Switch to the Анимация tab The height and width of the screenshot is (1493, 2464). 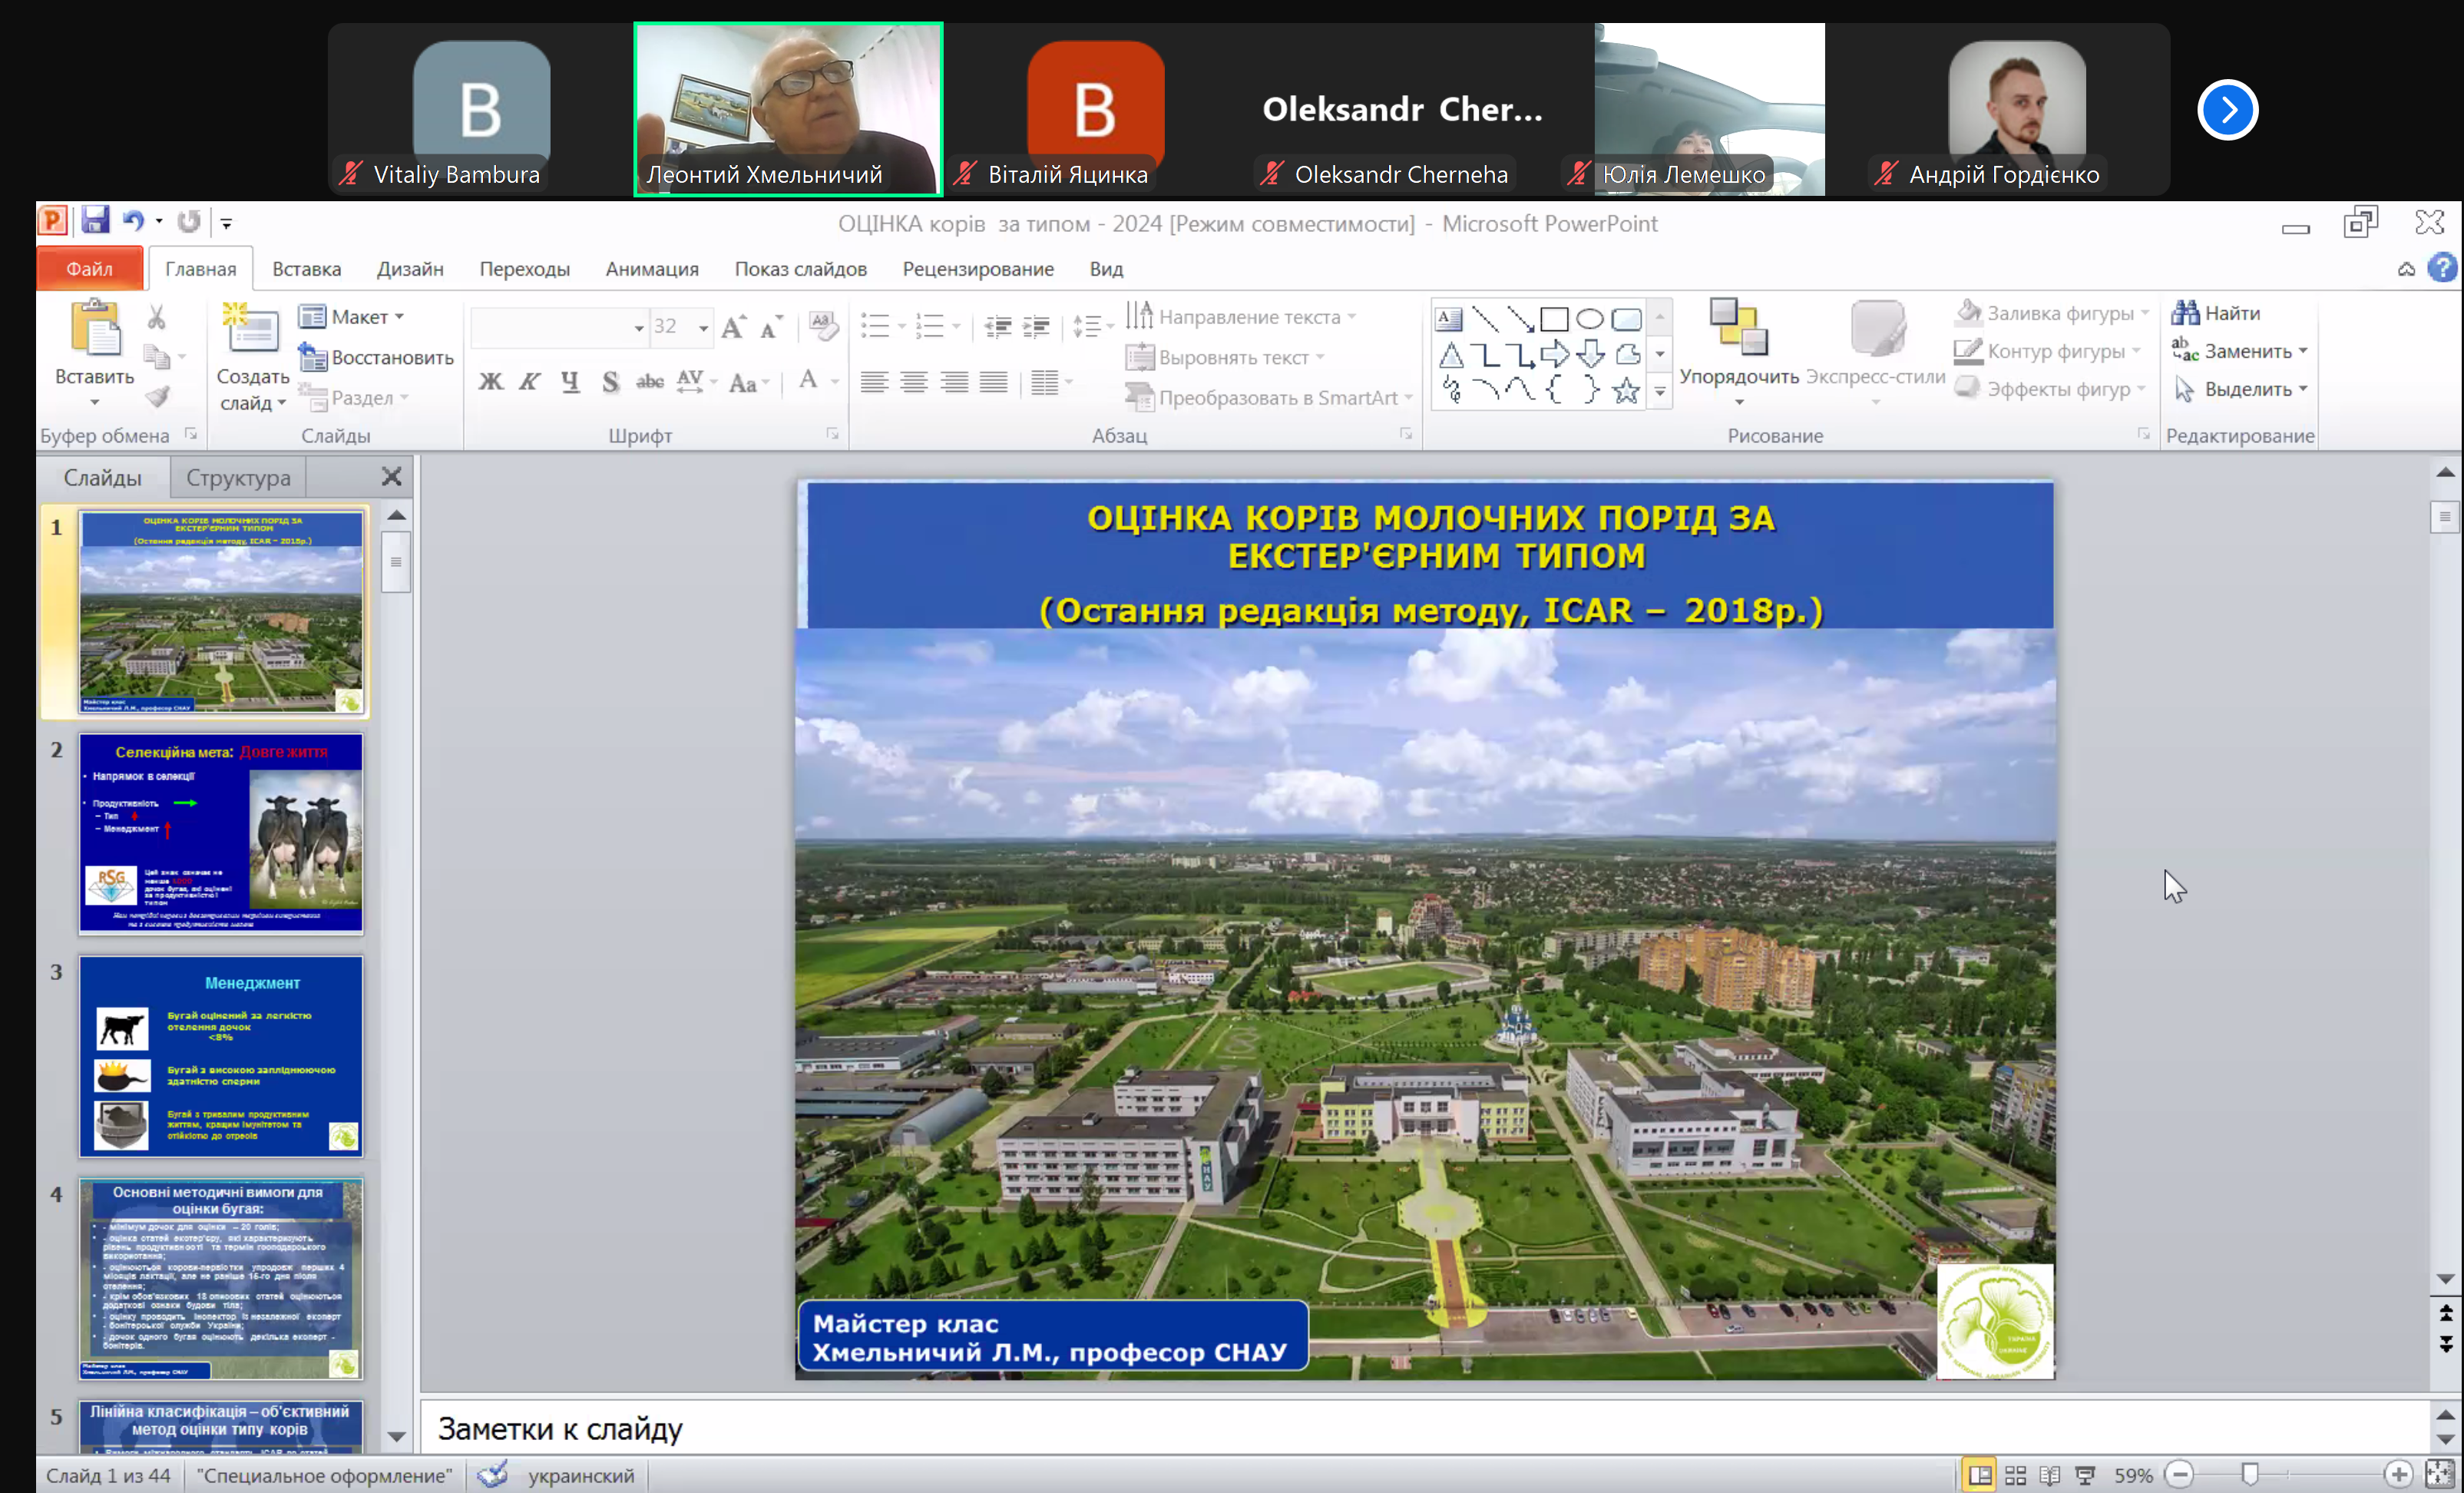pos(652,269)
